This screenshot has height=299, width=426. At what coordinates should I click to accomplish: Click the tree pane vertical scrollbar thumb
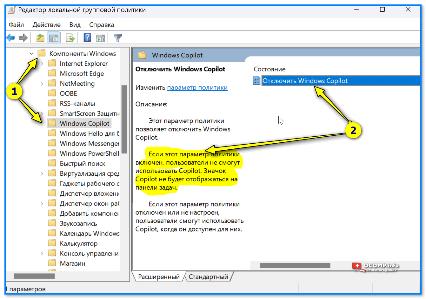point(124,119)
